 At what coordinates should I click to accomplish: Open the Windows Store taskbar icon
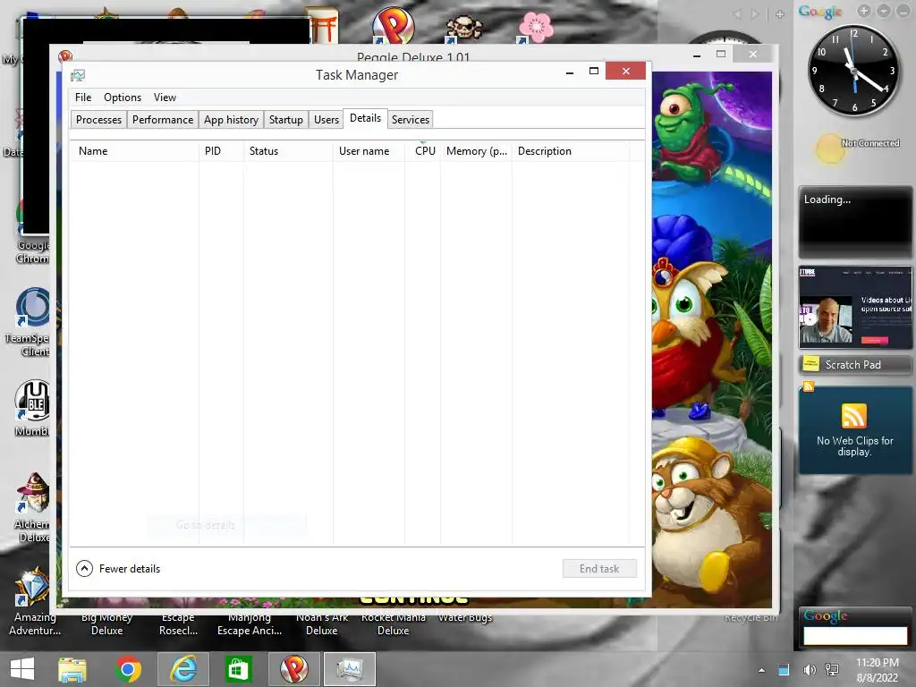click(x=238, y=669)
